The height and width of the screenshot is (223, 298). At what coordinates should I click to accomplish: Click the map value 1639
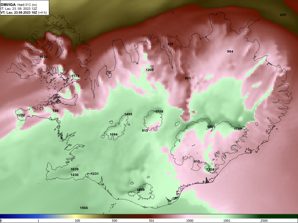(74, 169)
